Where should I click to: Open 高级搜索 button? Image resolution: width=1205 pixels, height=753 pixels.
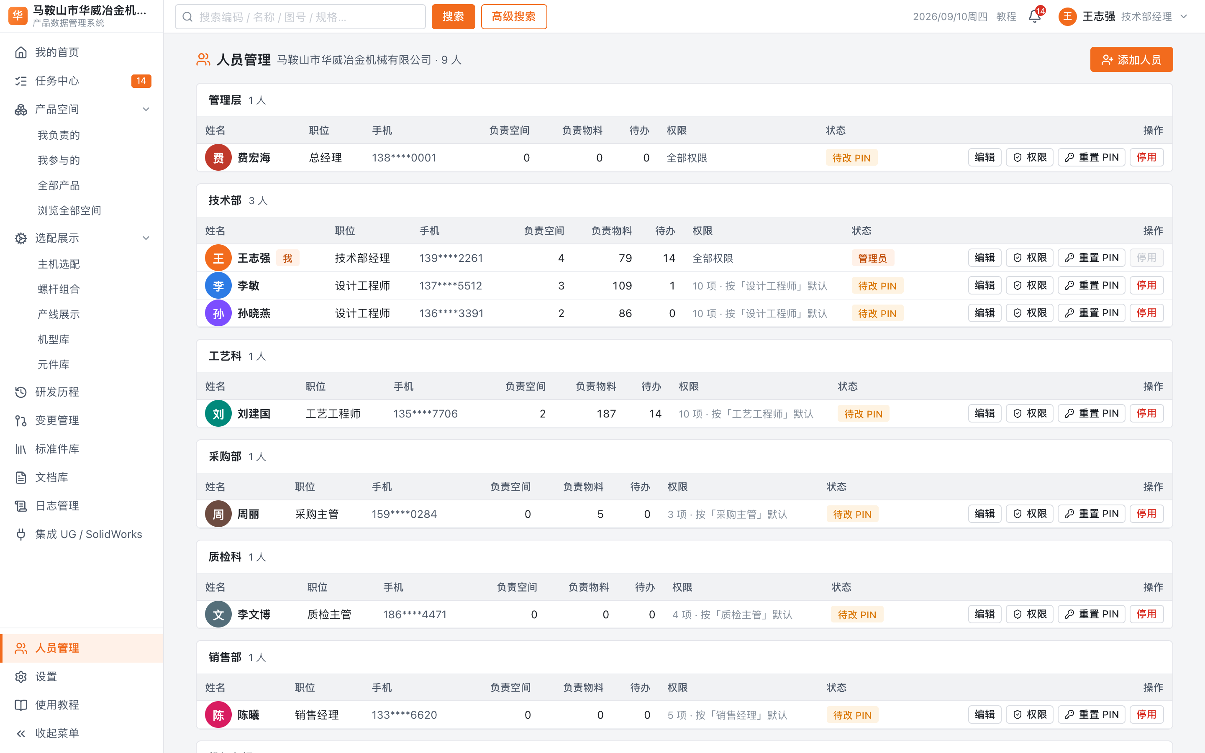[x=514, y=17]
